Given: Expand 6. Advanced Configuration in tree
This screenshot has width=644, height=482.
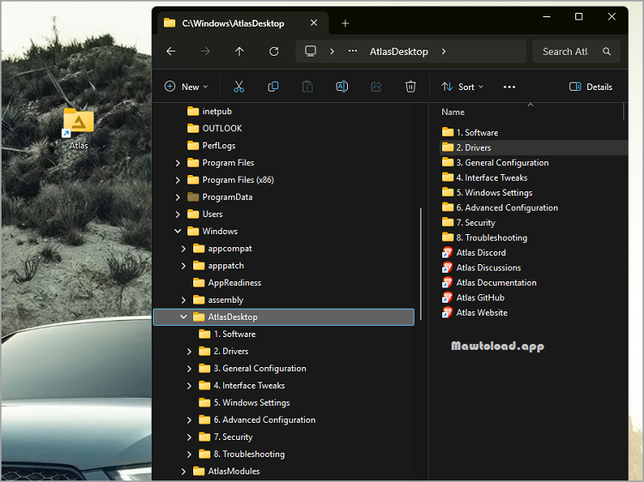Looking at the screenshot, I should [x=189, y=420].
